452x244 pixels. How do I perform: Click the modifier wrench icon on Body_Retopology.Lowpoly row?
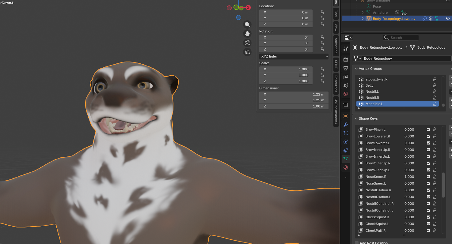(424, 18)
